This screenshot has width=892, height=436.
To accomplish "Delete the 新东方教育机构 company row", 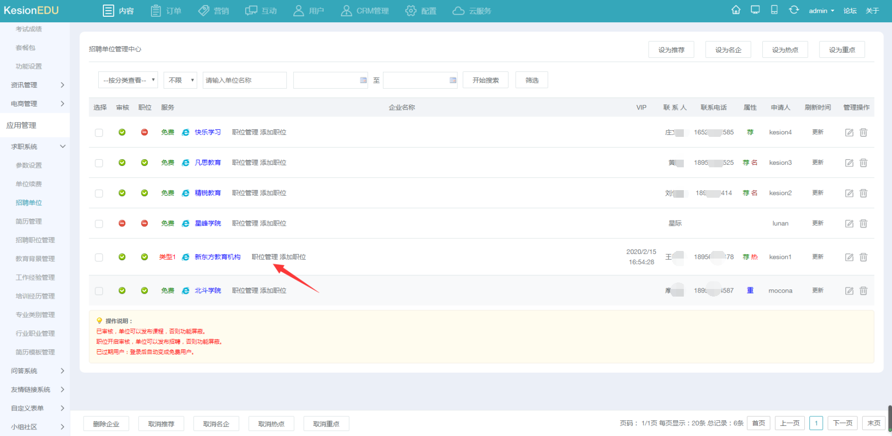I will 864,257.
